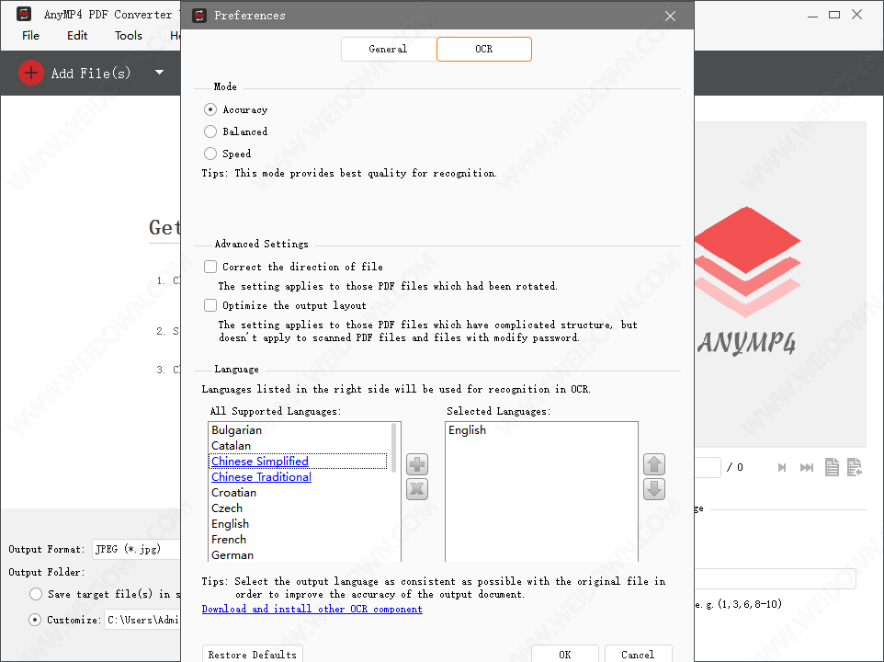Open the Tools menu
Viewport: 884px width, 662px height.
click(x=129, y=36)
